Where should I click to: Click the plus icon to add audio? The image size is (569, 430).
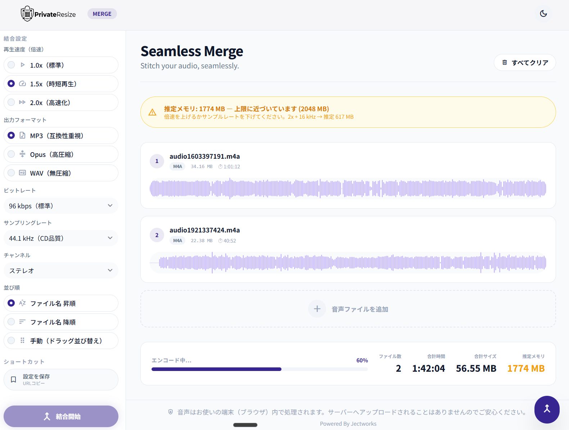pyautogui.click(x=317, y=309)
